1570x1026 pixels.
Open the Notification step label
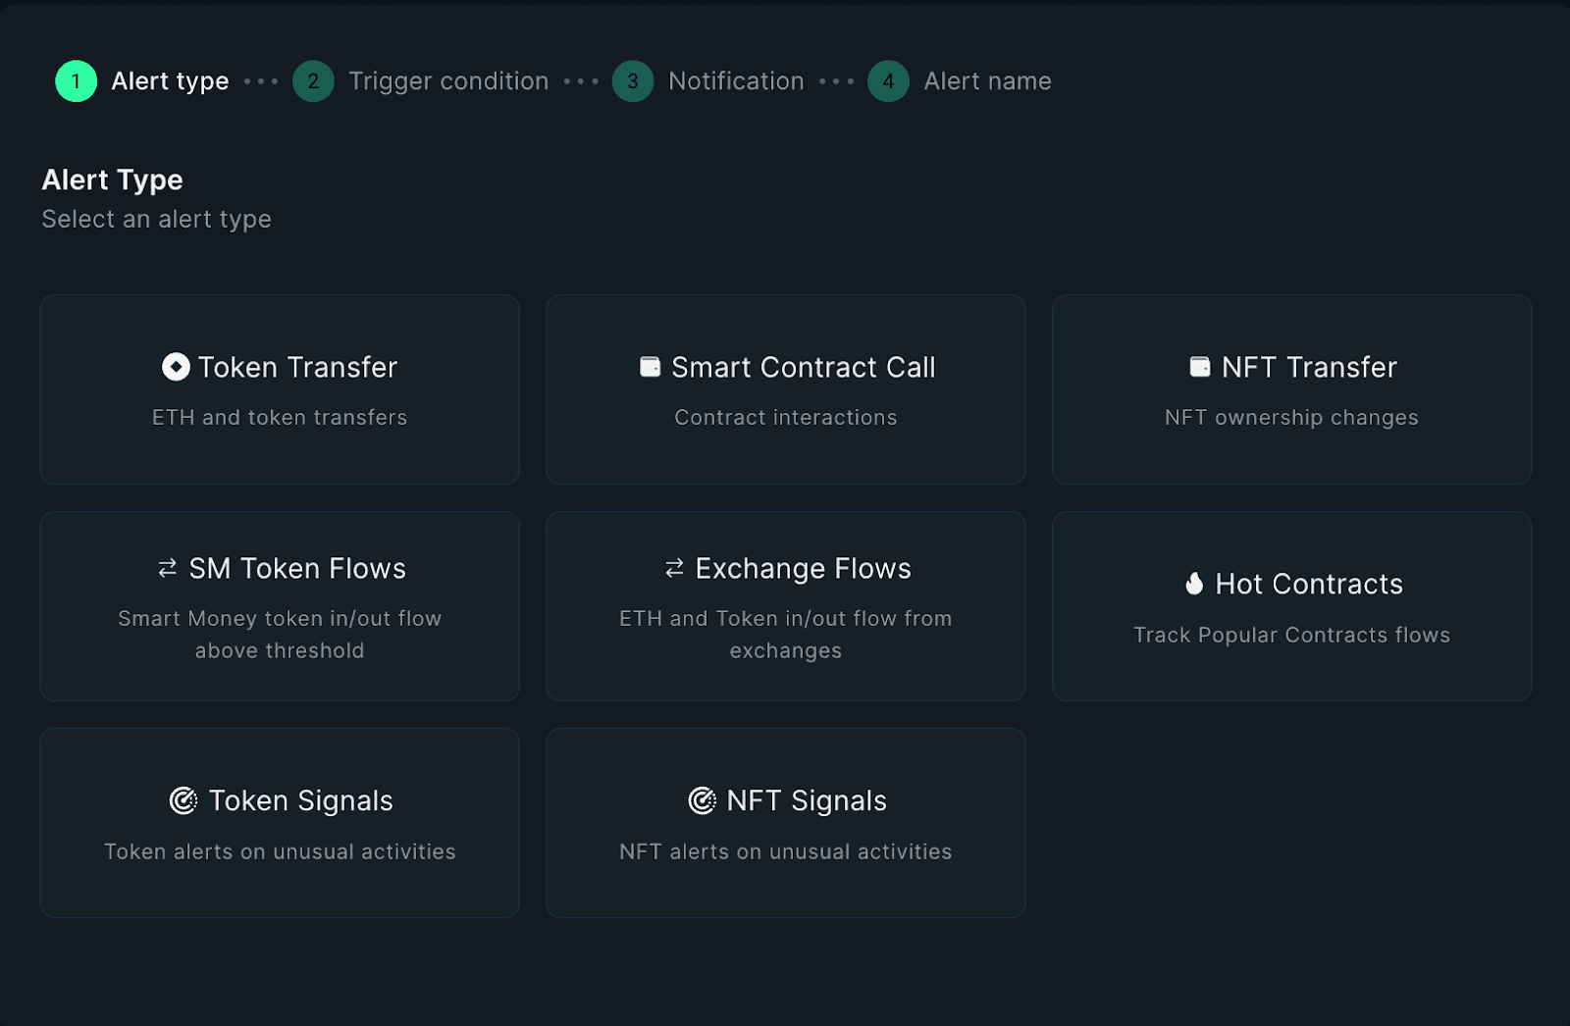736,81
